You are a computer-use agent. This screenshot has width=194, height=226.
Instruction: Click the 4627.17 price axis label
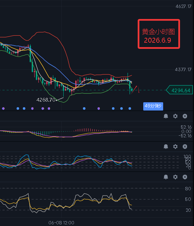click(x=183, y=6)
